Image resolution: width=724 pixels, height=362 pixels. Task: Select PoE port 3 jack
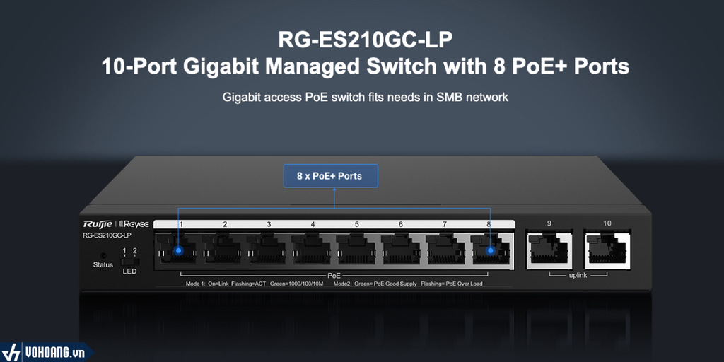(267, 250)
